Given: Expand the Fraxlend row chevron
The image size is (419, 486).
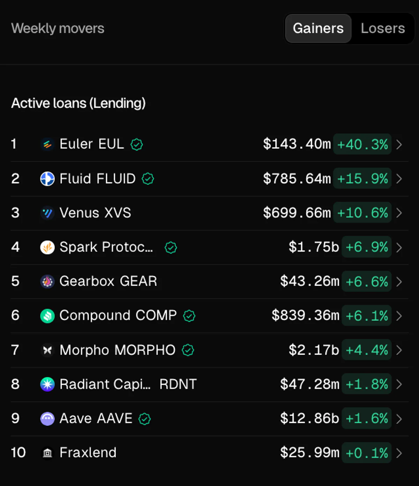Looking at the screenshot, I should [x=399, y=453].
